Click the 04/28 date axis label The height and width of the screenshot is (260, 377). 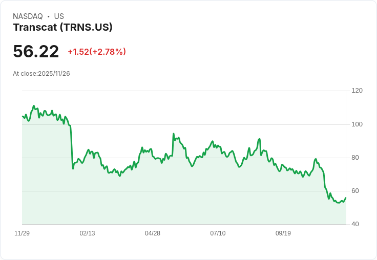click(x=153, y=233)
